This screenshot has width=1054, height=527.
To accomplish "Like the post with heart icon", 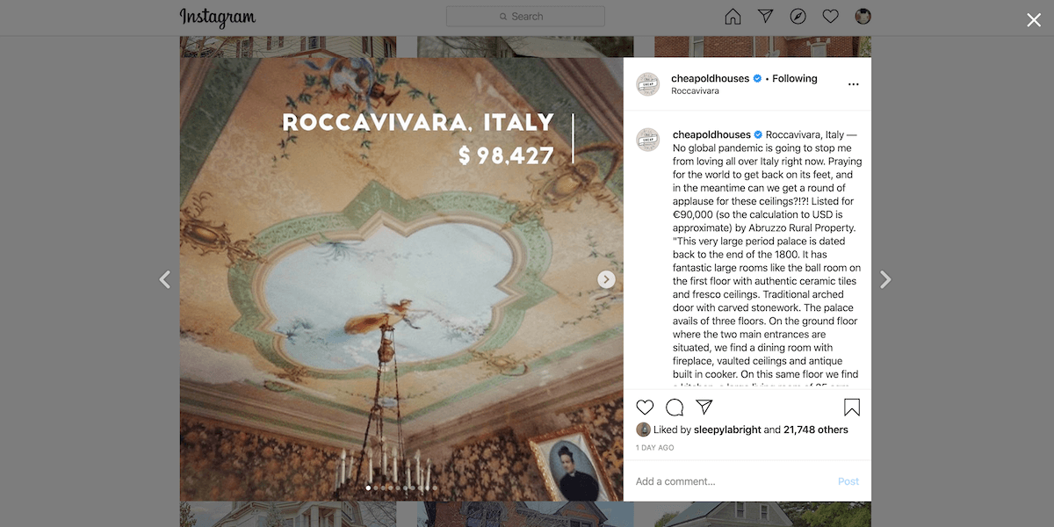I will click(645, 408).
